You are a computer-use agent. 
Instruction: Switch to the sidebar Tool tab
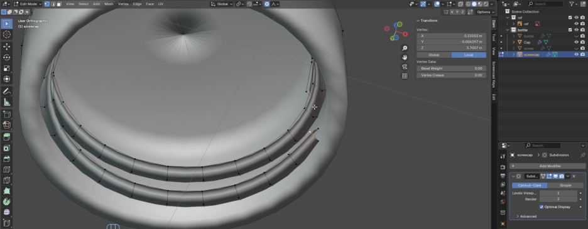(x=494, y=38)
